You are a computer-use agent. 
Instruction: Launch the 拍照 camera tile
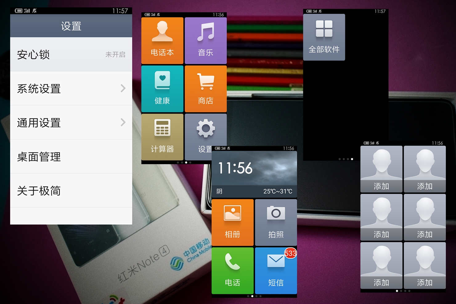pyautogui.click(x=276, y=222)
